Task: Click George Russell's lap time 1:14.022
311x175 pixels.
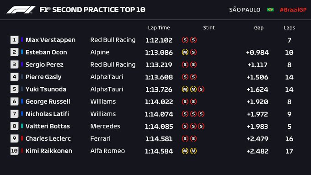Action: pos(159,102)
